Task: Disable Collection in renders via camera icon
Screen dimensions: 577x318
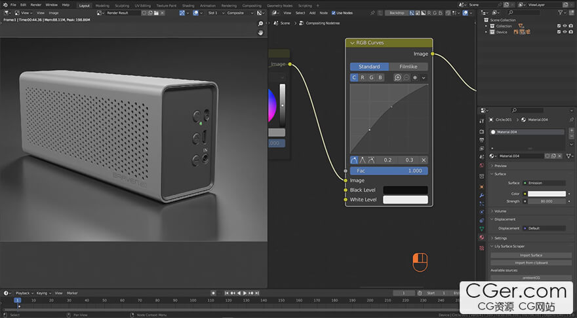Action: point(570,26)
